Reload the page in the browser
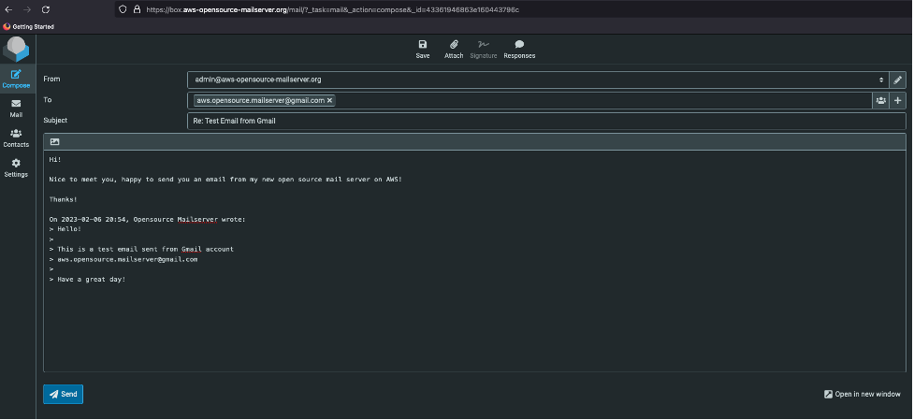Viewport: 914px width, 420px height. pos(46,10)
